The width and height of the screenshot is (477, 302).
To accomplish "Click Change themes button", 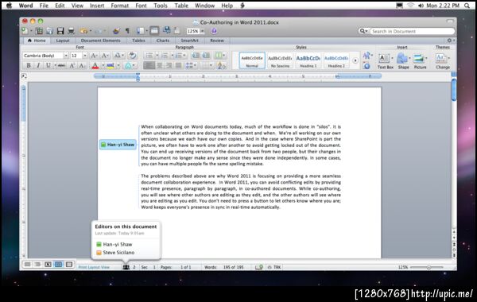I will pyautogui.click(x=442, y=61).
